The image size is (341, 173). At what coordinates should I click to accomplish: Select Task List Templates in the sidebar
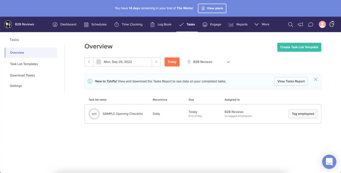24,64
